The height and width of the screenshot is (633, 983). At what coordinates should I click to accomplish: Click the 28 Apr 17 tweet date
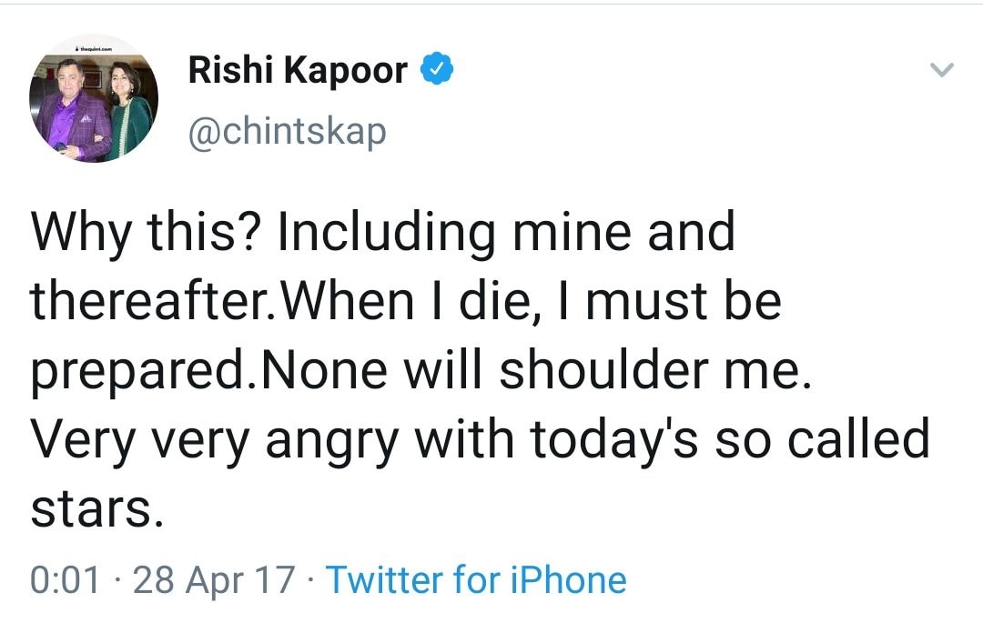point(214,579)
